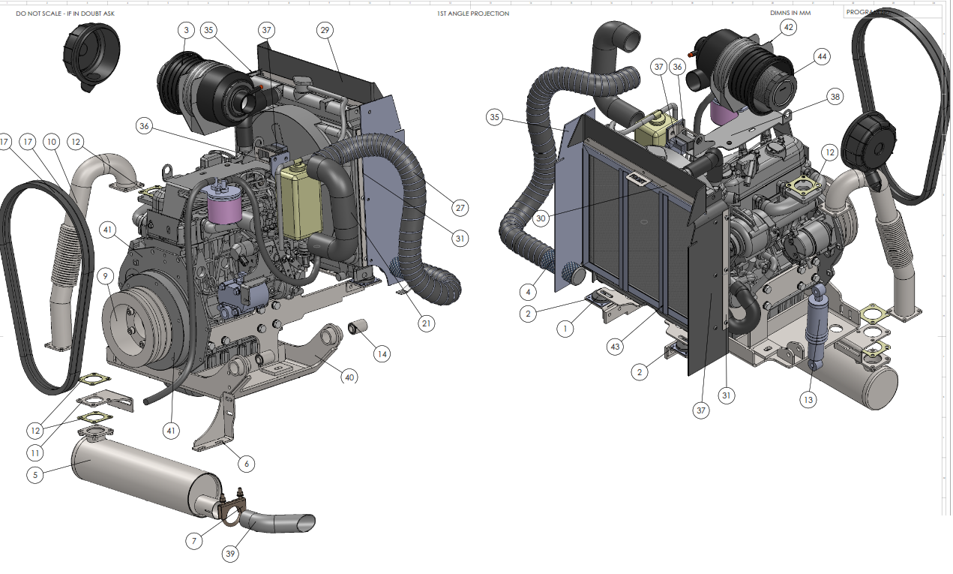The height and width of the screenshot is (574, 953).
Task: Click balloon number 3 near air filter
Action: tap(187, 31)
